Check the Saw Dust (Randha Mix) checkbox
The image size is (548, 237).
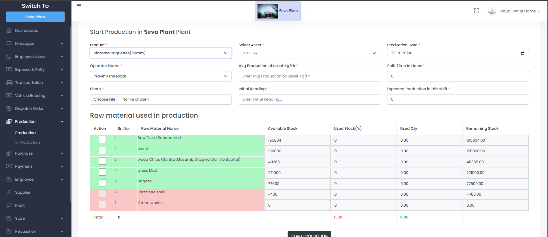(x=102, y=140)
